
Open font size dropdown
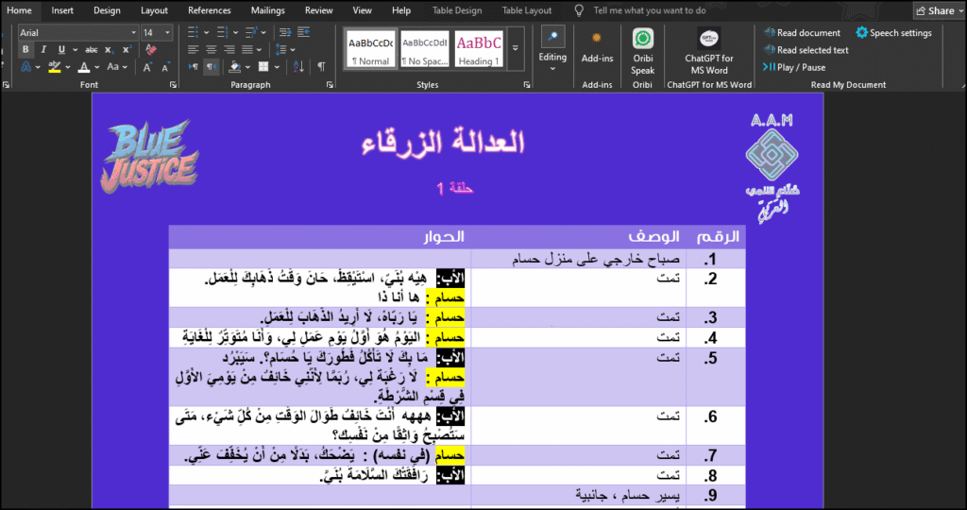(x=167, y=32)
